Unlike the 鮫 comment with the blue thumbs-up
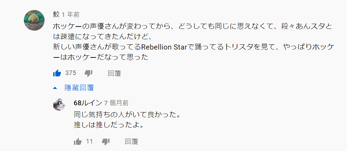347x151 pixels. pyautogui.click(x=57, y=73)
